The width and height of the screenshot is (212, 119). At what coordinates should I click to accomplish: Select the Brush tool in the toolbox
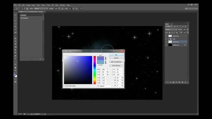click(15, 35)
